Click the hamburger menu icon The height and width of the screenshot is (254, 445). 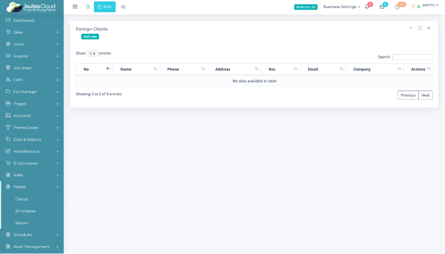coord(75,7)
